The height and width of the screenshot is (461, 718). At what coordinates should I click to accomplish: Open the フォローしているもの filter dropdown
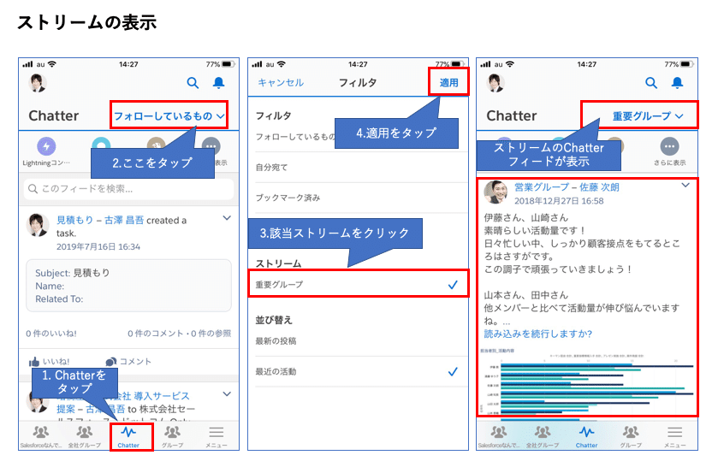169,115
